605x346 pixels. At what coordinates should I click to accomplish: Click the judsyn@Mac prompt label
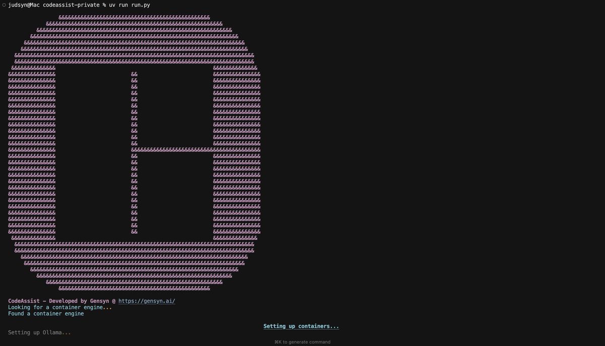click(x=24, y=5)
